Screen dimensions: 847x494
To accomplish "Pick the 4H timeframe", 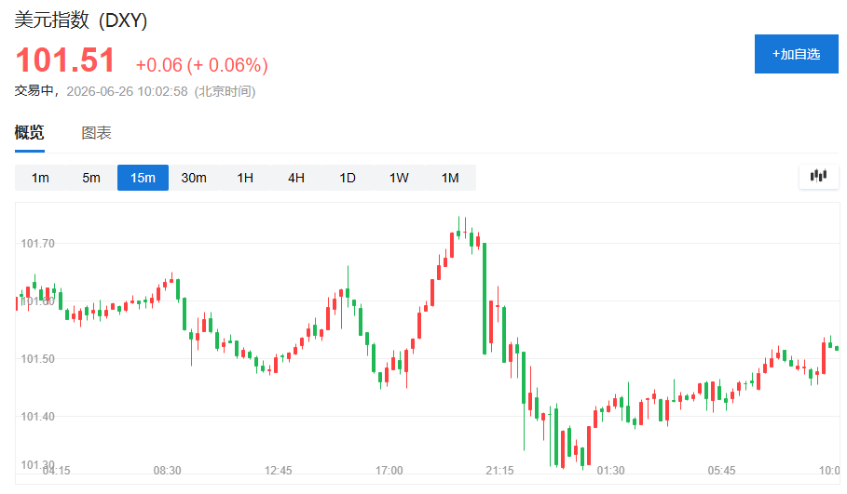I will 296,178.
